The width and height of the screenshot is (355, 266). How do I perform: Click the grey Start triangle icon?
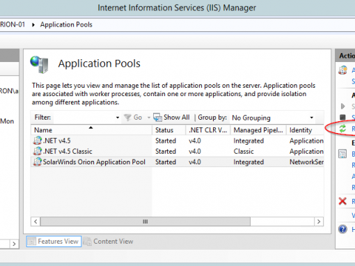pyautogui.click(x=342, y=107)
